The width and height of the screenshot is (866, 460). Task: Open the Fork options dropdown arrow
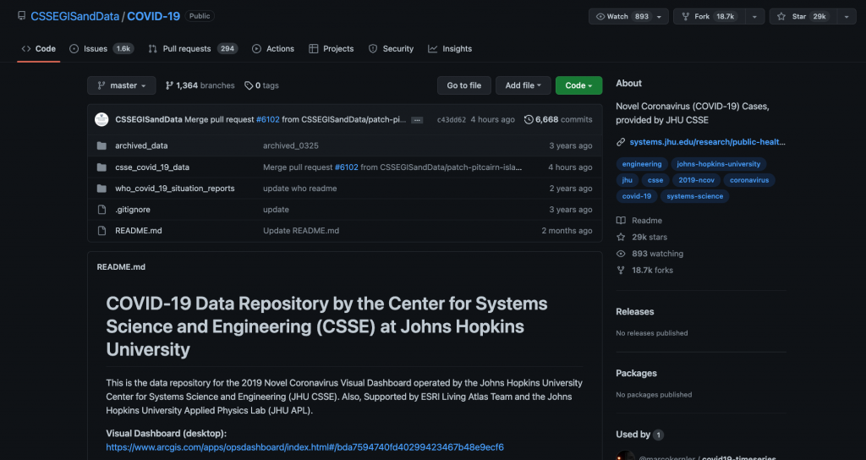(x=754, y=17)
